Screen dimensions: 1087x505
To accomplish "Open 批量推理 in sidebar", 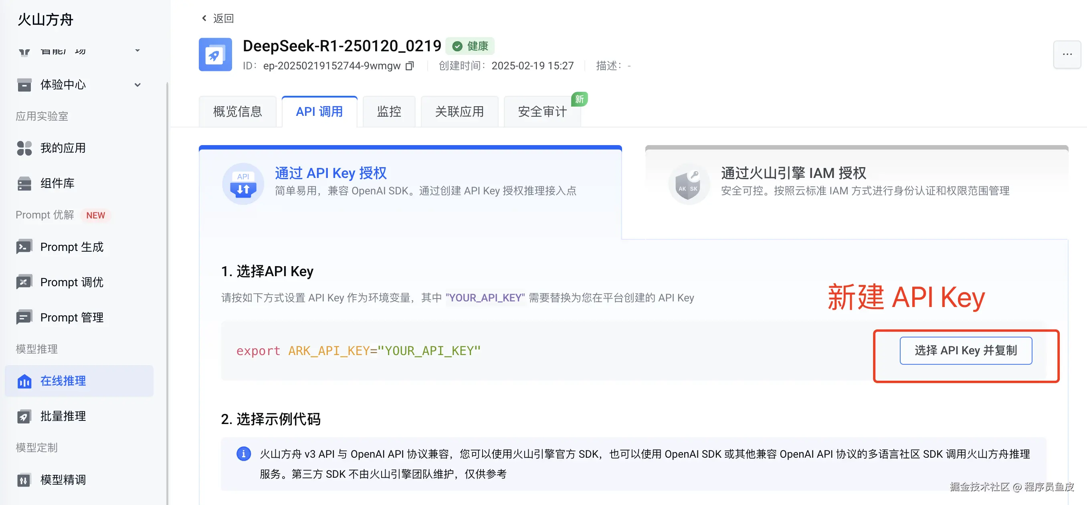I will point(63,416).
